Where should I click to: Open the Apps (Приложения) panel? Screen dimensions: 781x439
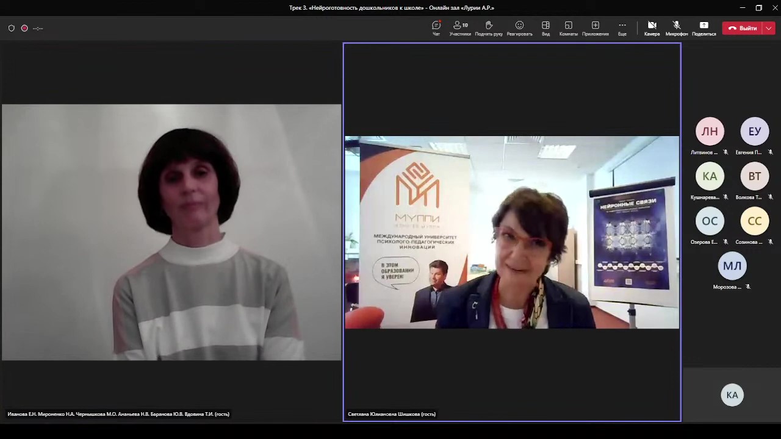click(x=595, y=28)
